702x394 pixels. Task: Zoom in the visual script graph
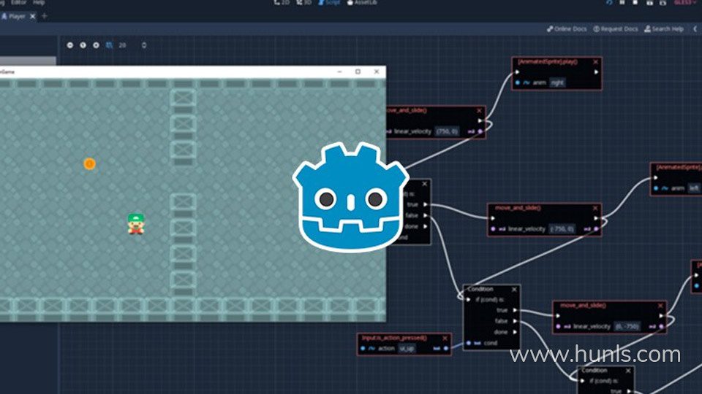96,45
